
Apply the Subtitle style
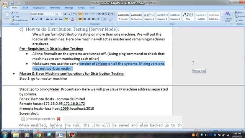(201, 16)
